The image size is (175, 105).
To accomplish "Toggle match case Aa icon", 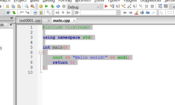I will click(148, 13).
